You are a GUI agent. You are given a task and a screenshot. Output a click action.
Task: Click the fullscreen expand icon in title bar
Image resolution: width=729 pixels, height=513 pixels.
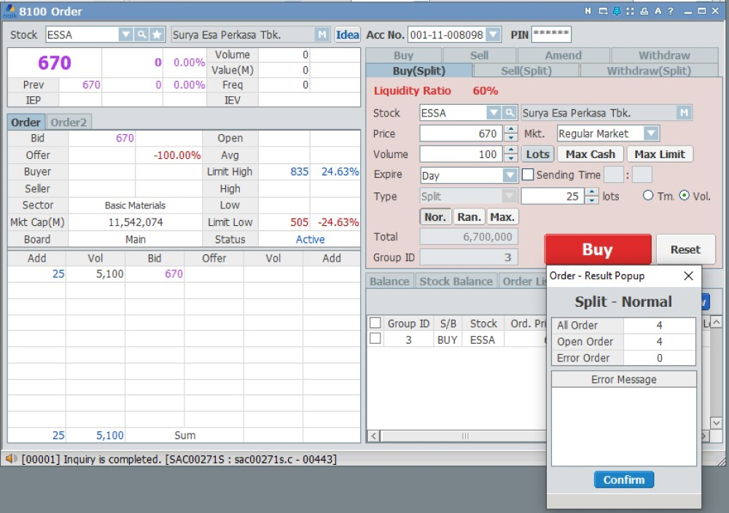[631, 12]
